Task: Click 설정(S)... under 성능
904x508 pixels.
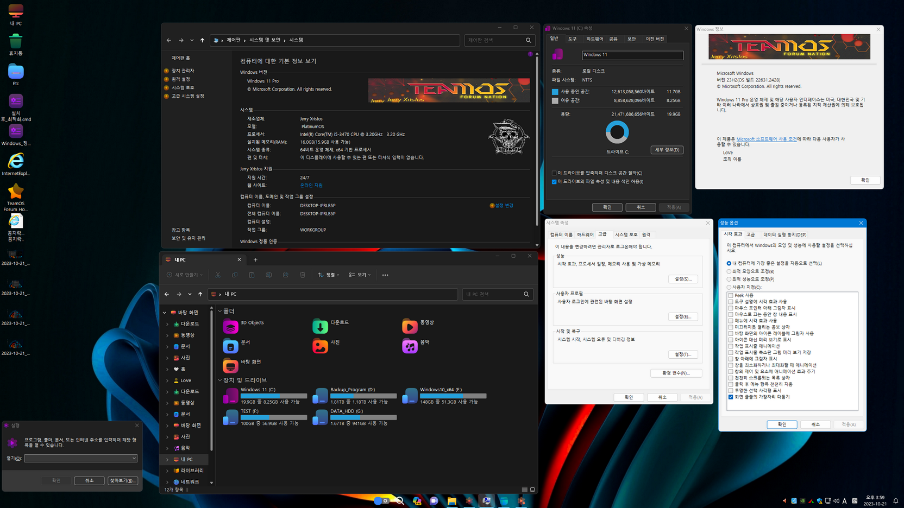Action: pos(683,279)
